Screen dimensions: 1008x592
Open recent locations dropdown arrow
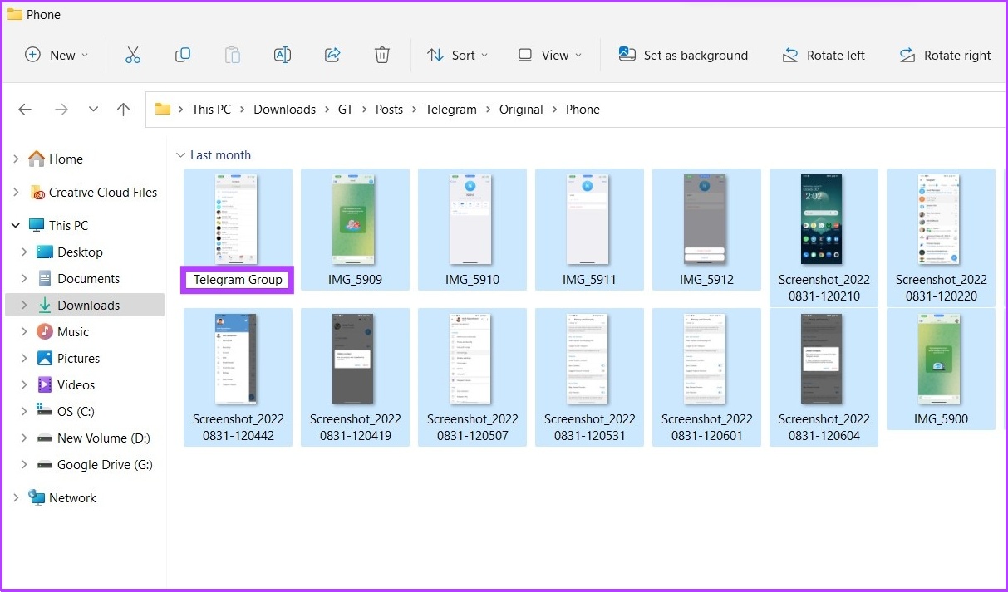[93, 110]
